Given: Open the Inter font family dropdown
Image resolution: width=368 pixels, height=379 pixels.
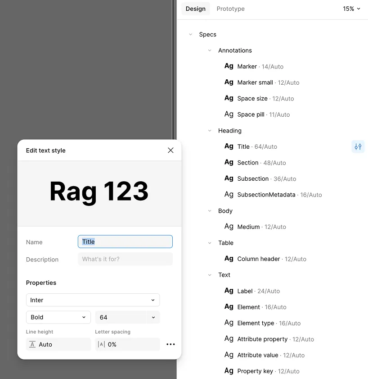Looking at the screenshot, I should coord(93,300).
